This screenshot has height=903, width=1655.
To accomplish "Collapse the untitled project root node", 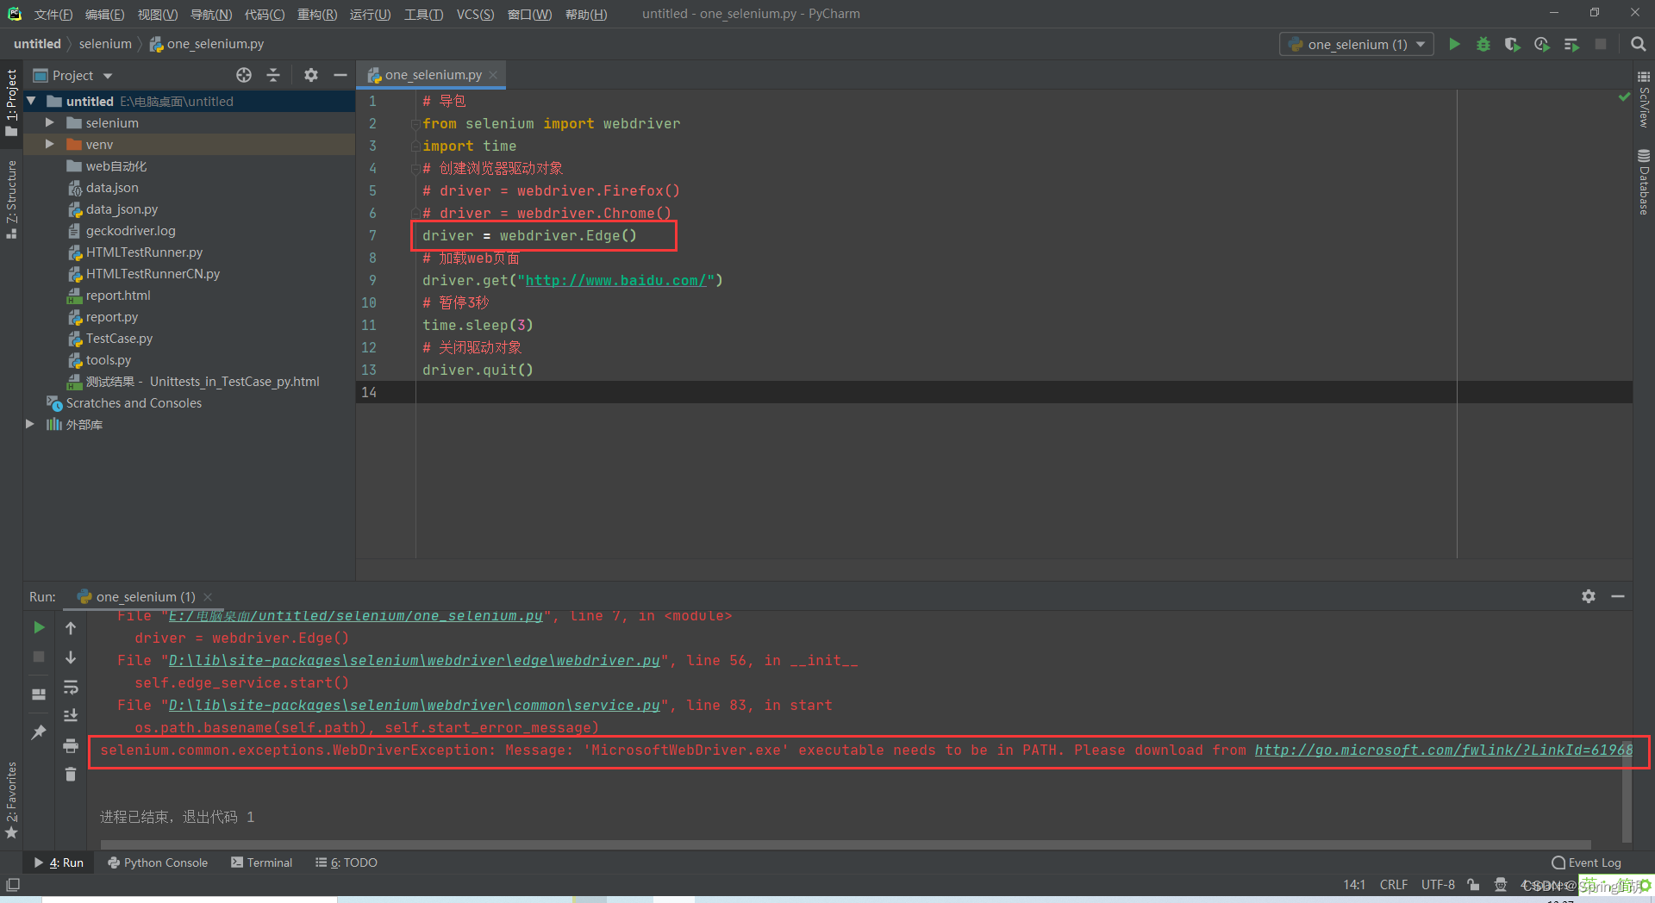I will (32, 101).
